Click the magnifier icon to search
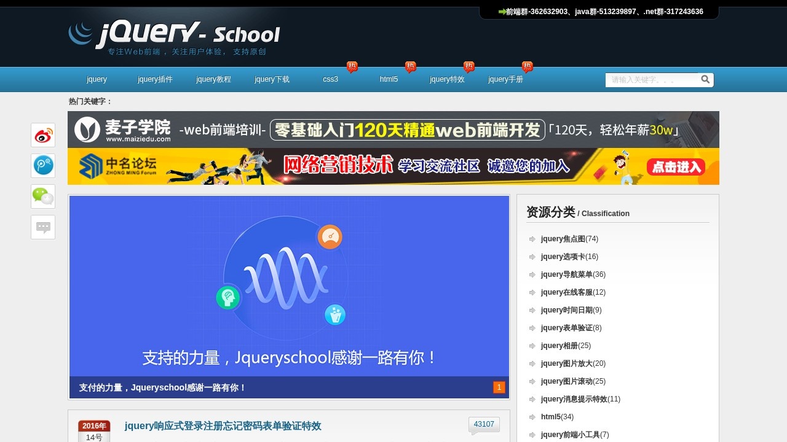This screenshot has width=787, height=442. [x=705, y=79]
